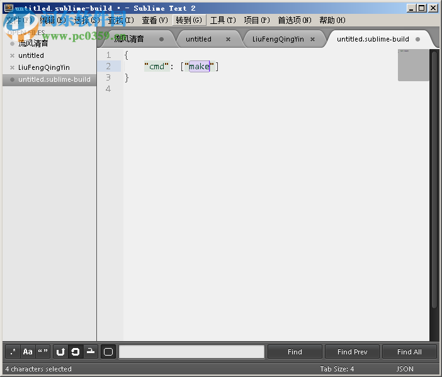This screenshot has height=377, width=442.
Task: Click line number 1 in gutter
Action: coord(108,55)
